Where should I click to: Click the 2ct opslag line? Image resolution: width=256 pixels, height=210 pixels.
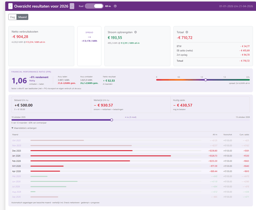coord(213,55)
